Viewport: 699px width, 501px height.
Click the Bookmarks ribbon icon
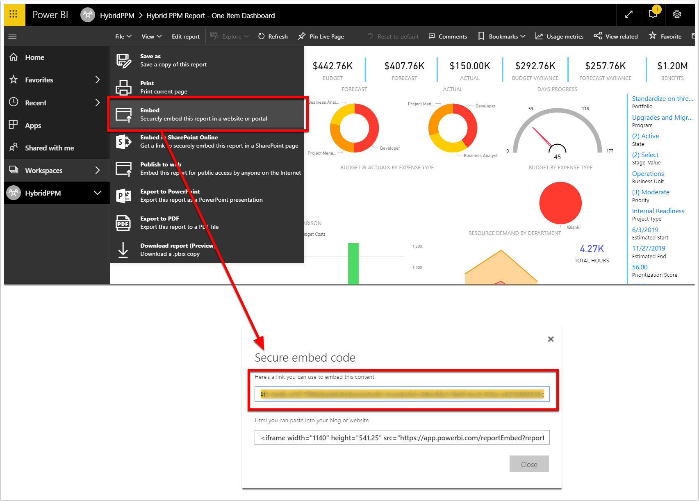point(481,36)
